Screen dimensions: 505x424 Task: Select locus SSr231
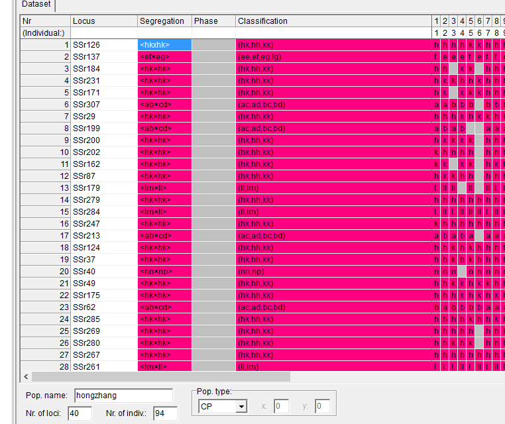point(104,80)
